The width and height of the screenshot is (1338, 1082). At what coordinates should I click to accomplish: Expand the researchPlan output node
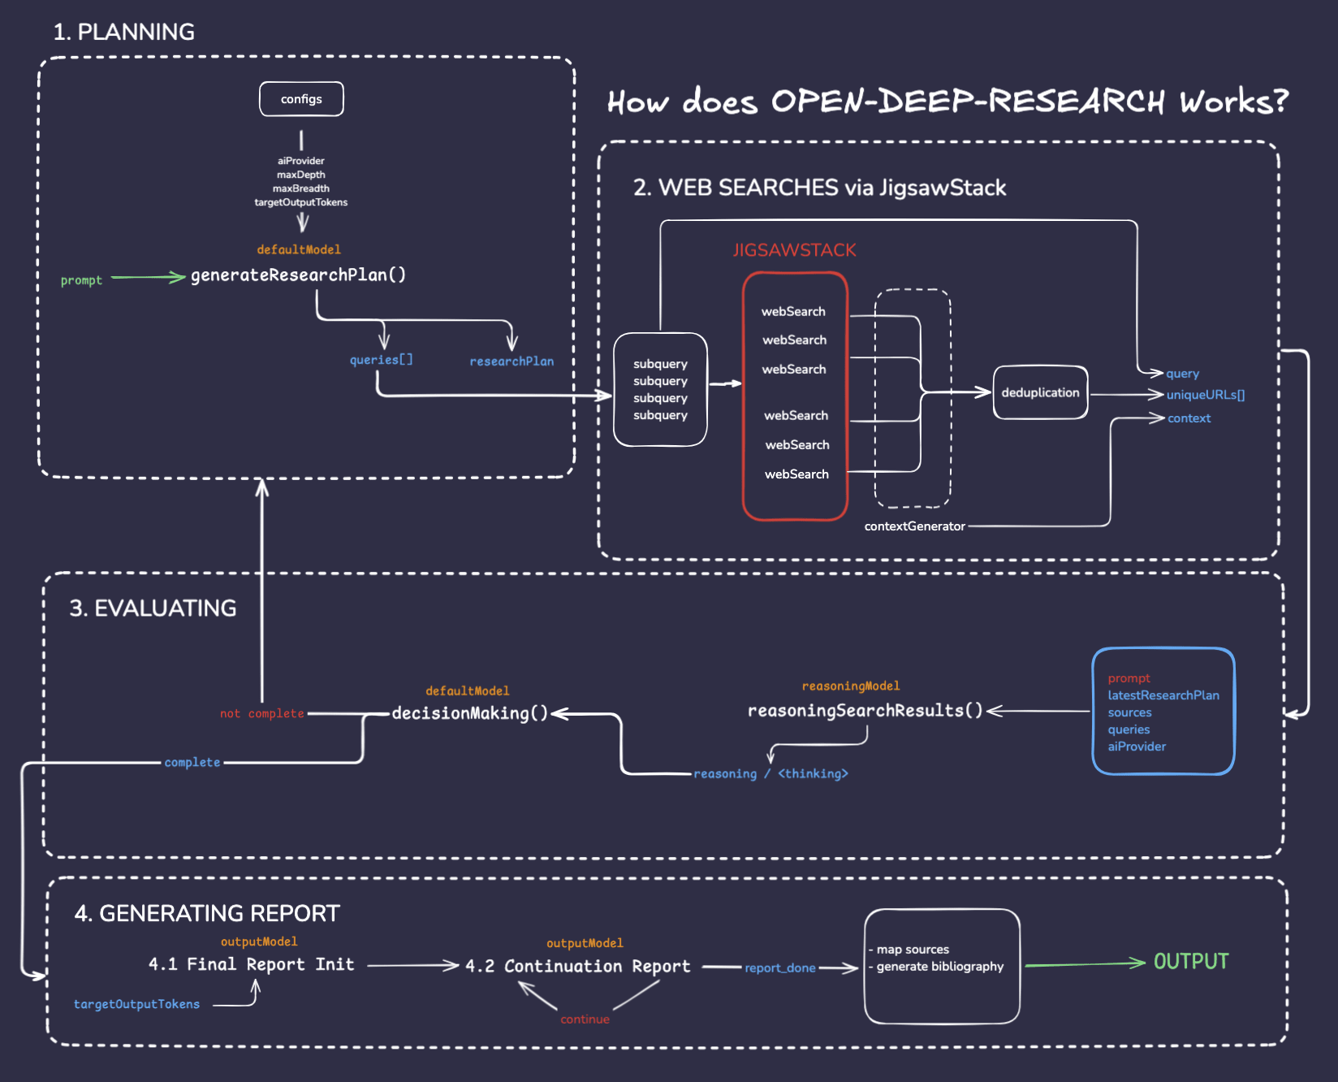511,361
